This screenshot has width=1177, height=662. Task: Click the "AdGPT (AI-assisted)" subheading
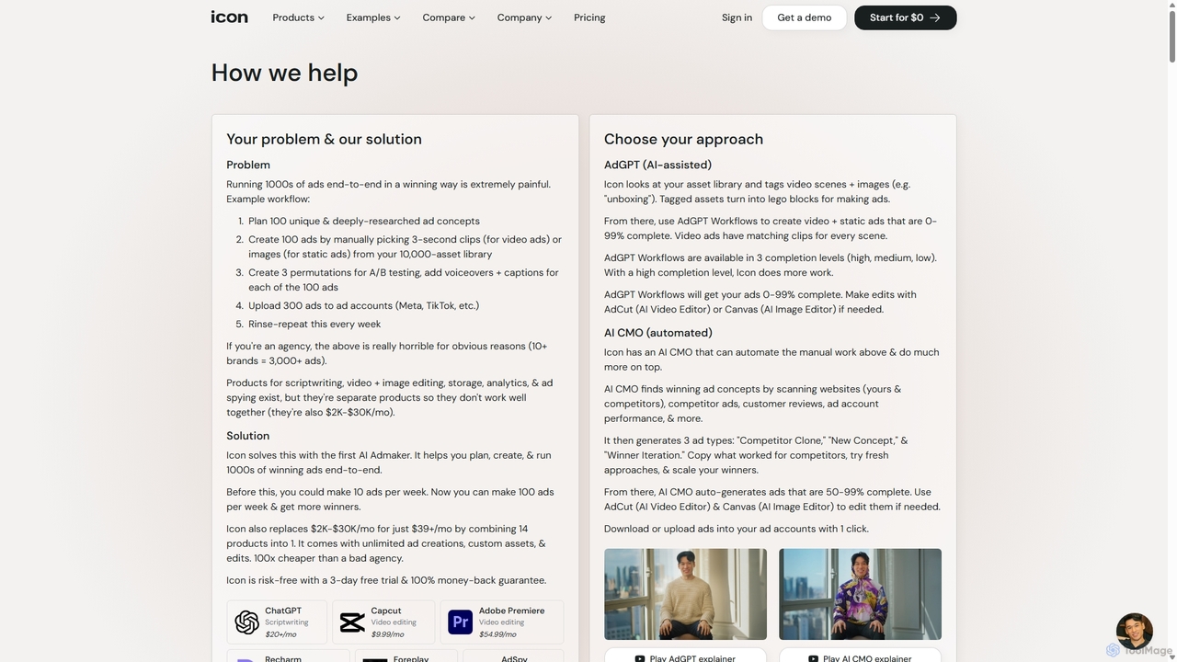[657, 165]
